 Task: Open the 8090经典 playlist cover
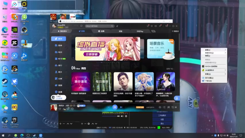point(123,82)
